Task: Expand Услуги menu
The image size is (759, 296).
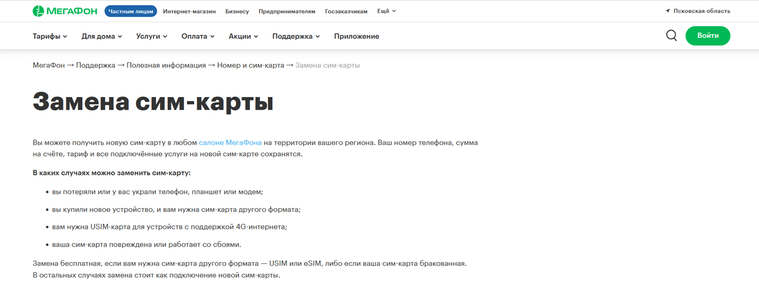Action: (152, 36)
